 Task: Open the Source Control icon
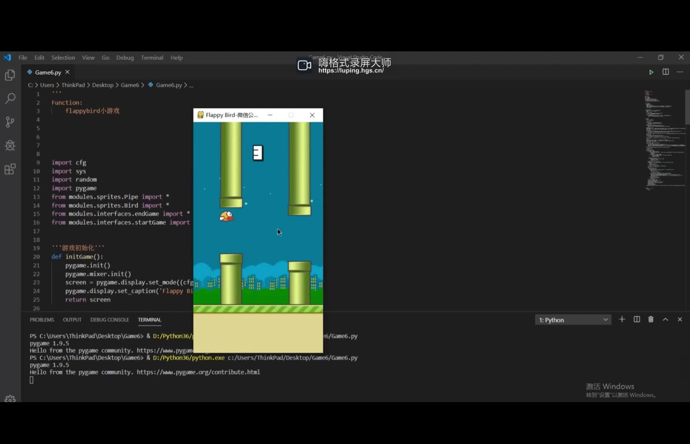coord(10,122)
